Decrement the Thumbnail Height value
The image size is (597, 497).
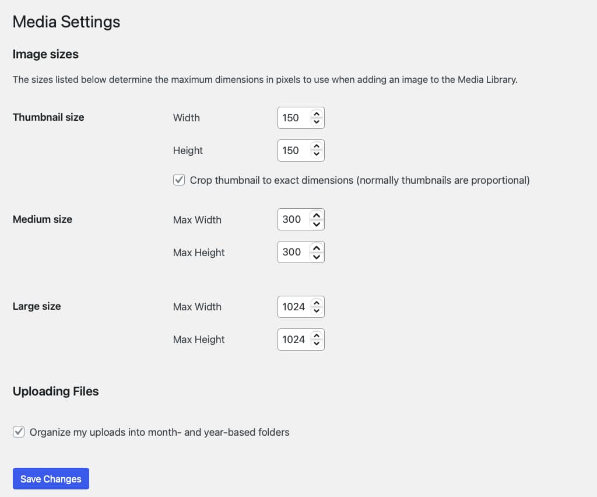coord(316,154)
